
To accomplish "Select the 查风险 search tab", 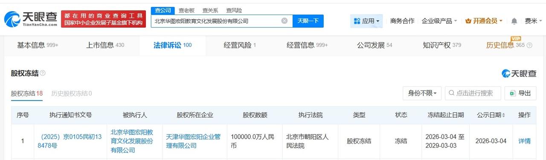I will (234, 10).
